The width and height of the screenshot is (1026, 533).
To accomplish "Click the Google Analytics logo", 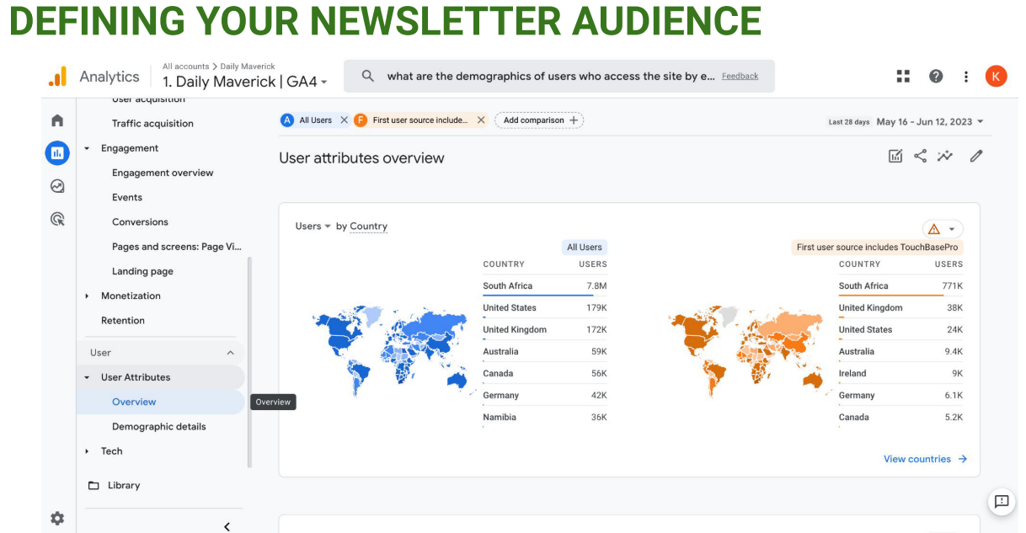I will tap(57, 77).
